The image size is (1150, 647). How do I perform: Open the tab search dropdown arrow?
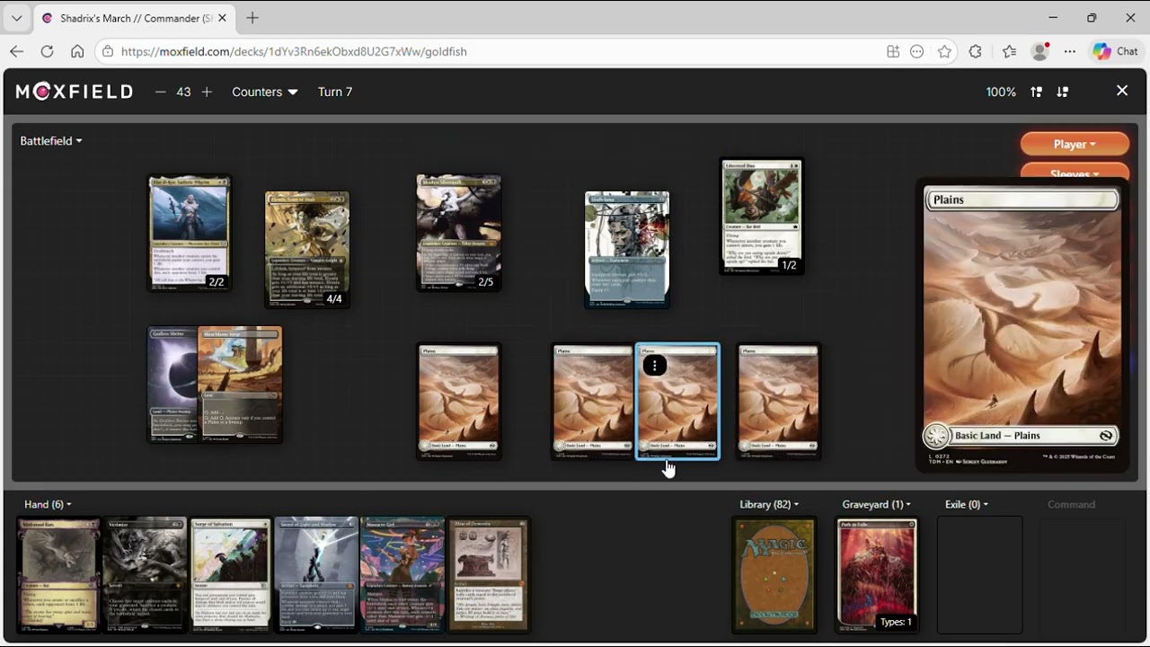(16, 18)
